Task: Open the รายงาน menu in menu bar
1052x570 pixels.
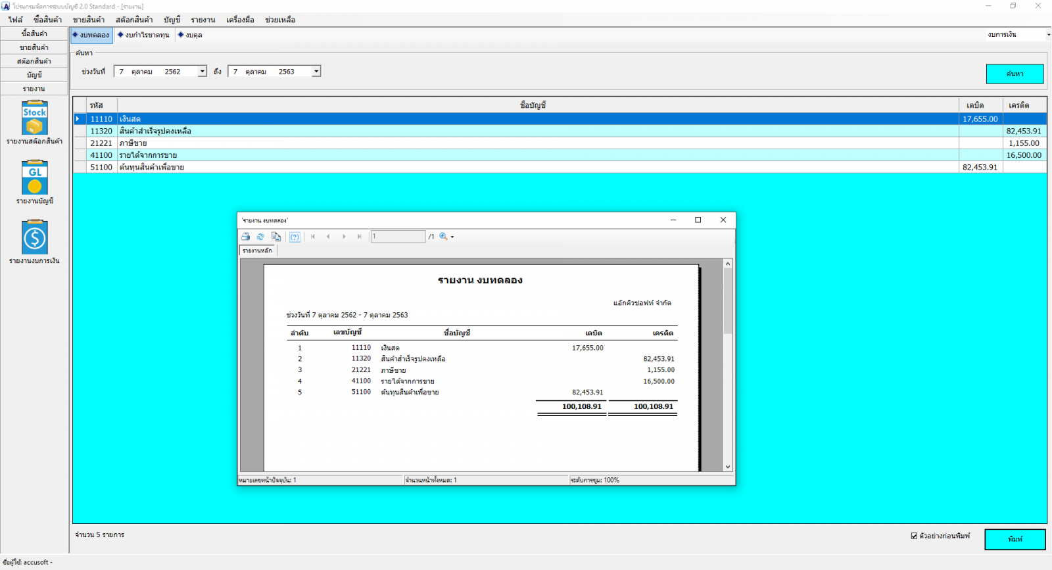Action: click(x=203, y=20)
